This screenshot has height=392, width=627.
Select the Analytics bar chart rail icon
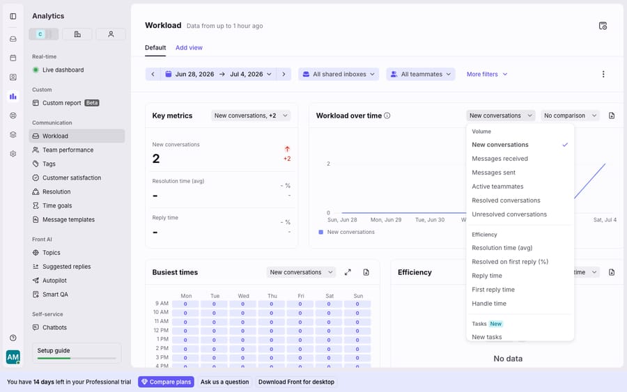click(13, 96)
